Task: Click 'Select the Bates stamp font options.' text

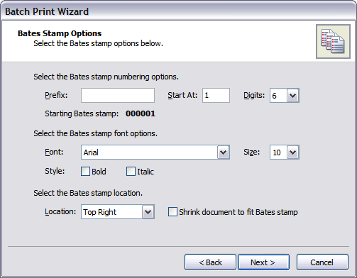Action: coord(95,133)
